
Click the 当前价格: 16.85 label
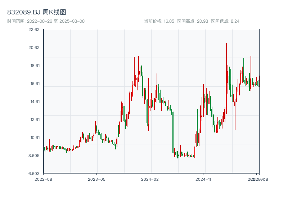coord(159,21)
